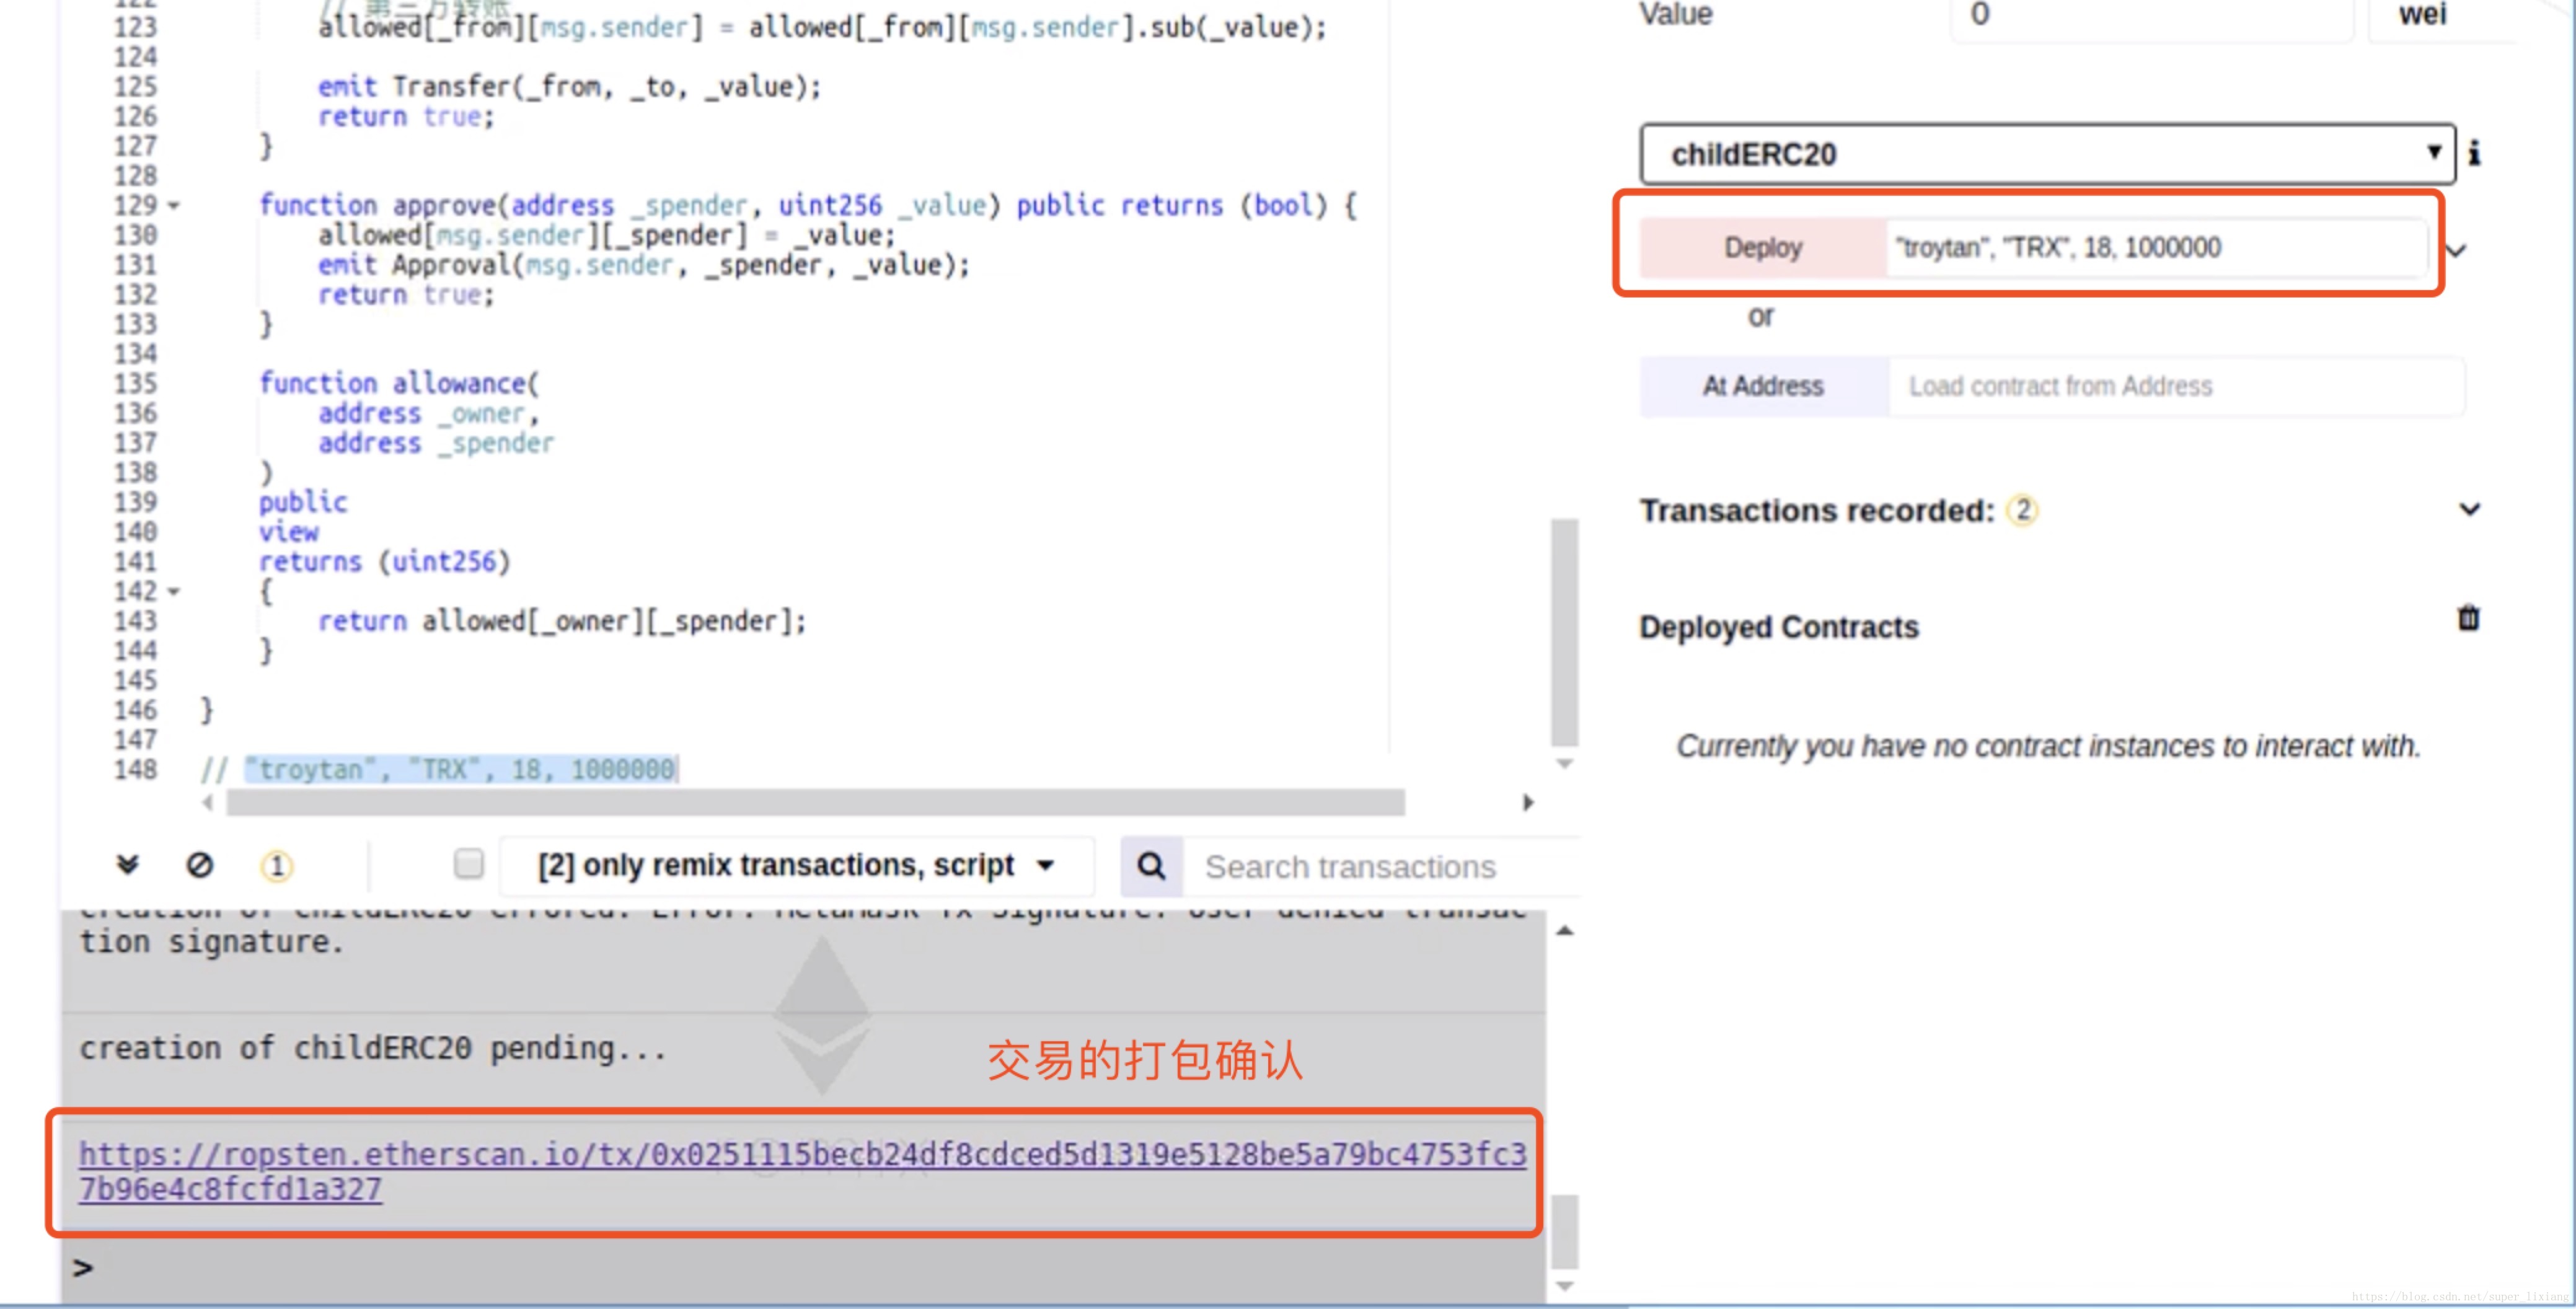Click the "emit Approval" statement on line 131
Viewport: 2576px width, 1309px height.
coord(643,265)
